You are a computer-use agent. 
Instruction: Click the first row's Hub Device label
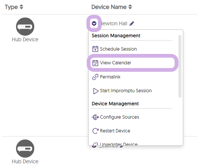[25, 39]
